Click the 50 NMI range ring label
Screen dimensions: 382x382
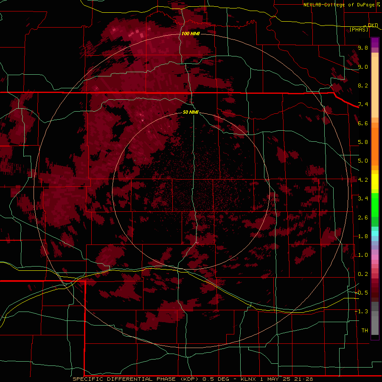[191, 112]
